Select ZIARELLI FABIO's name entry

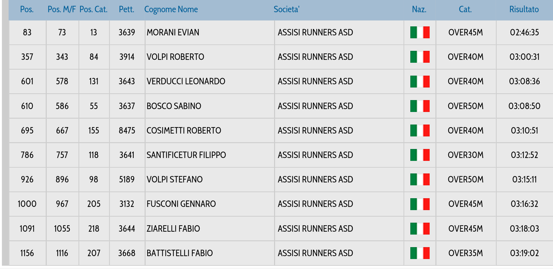click(x=173, y=229)
